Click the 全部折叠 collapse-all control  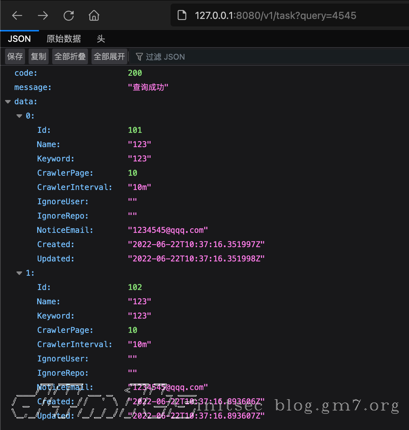[x=70, y=56]
